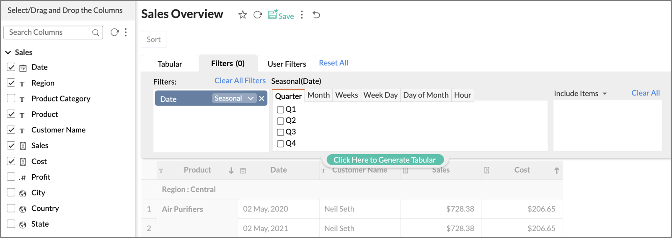Collapse the Sales table tree
The width and height of the screenshot is (672, 238).
click(x=8, y=52)
